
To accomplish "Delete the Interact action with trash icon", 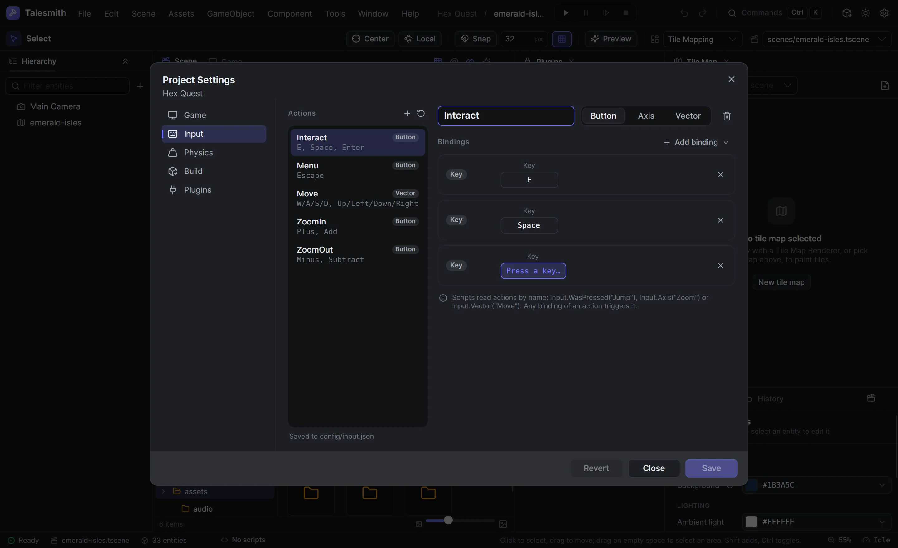I will (726, 116).
